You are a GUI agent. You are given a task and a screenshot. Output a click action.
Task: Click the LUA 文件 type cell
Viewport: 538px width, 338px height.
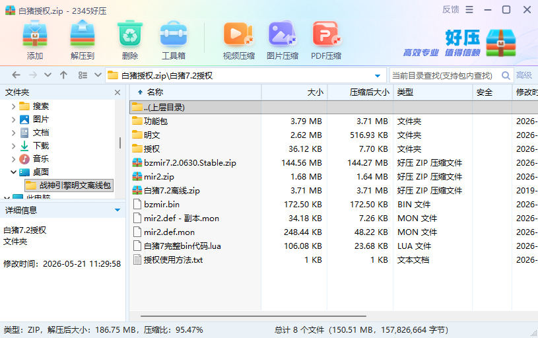(x=414, y=246)
